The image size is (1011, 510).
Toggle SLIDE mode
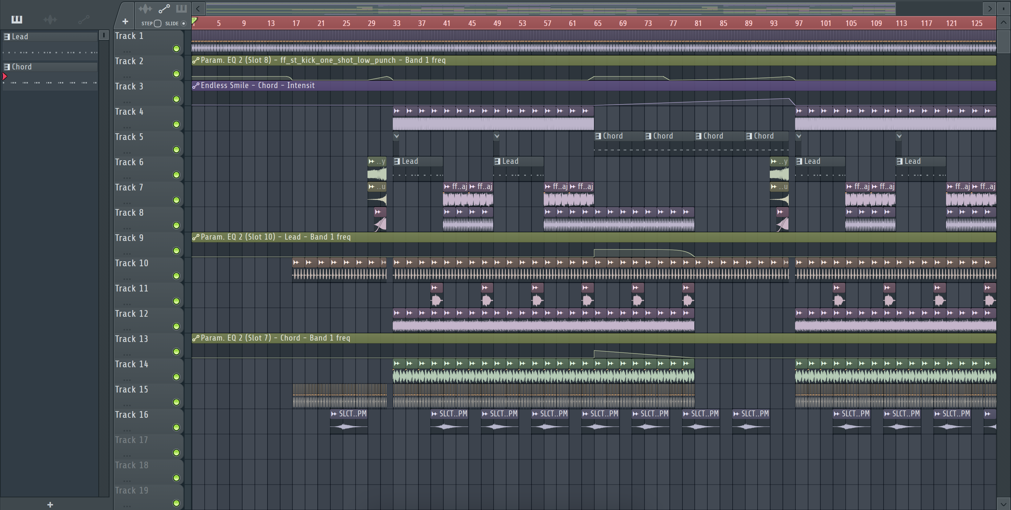tap(183, 24)
